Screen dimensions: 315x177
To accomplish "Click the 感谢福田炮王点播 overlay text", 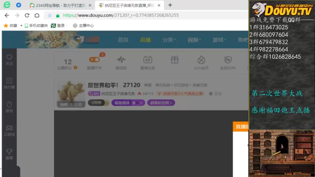I will click(x=281, y=110).
